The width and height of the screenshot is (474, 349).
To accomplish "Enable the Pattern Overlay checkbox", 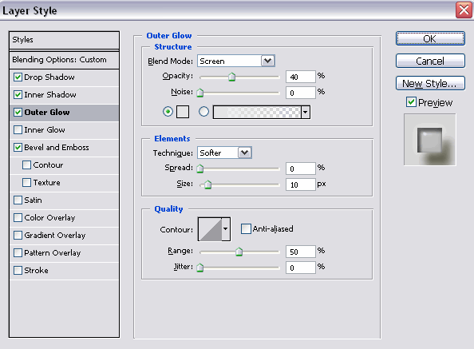I will (18, 252).
